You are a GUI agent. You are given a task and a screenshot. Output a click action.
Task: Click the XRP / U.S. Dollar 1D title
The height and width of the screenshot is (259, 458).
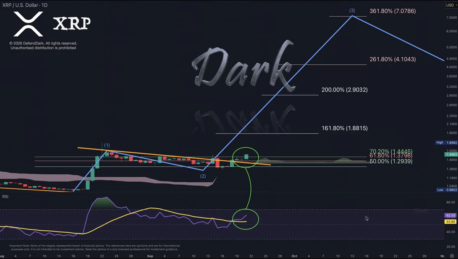pyautogui.click(x=25, y=5)
